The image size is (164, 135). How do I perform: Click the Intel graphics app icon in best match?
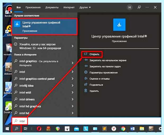tap(17, 24)
